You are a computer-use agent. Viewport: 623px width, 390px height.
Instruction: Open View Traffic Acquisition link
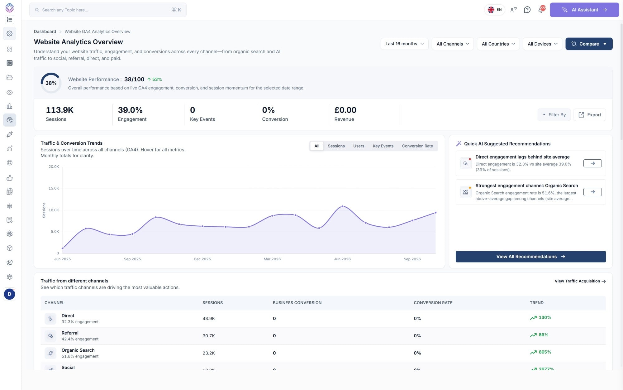click(580, 281)
